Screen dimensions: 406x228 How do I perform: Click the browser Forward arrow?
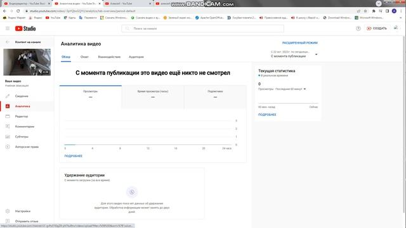click(11, 11)
